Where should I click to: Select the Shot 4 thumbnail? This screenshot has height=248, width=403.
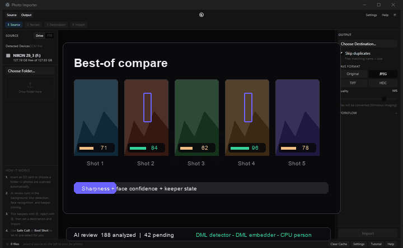click(247, 117)
